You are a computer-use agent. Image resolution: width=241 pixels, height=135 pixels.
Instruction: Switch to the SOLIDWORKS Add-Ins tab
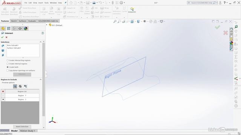pos(48,21)
